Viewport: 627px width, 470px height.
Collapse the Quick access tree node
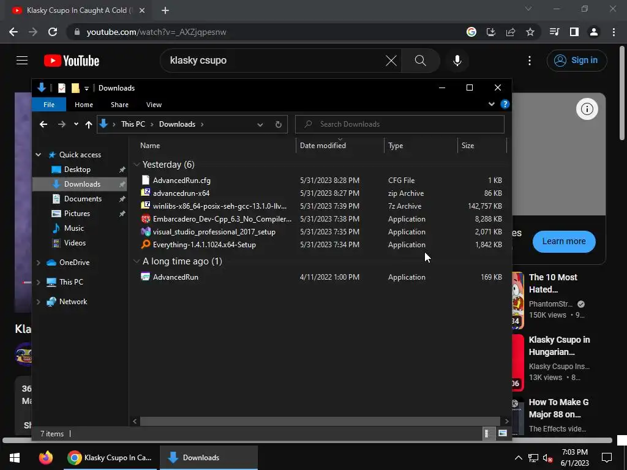[39, 155]
